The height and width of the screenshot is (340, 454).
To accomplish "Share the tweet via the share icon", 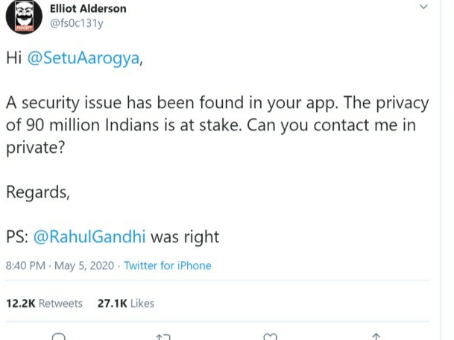I will point(376,336).
